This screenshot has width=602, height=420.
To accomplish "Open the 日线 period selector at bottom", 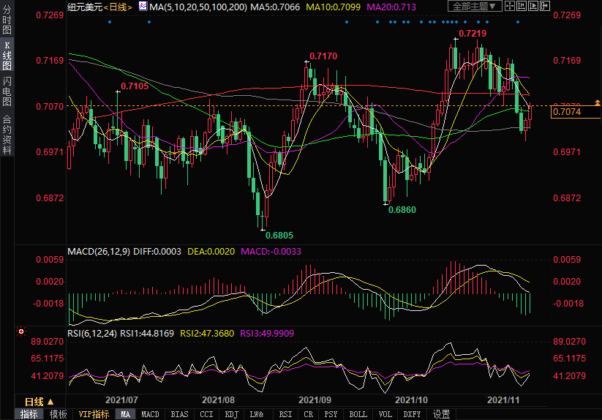I will coord(39,402).
